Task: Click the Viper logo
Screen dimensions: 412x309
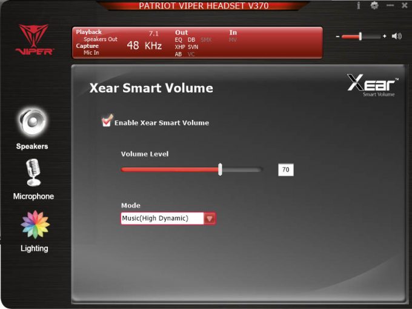Action: (34, 39)
